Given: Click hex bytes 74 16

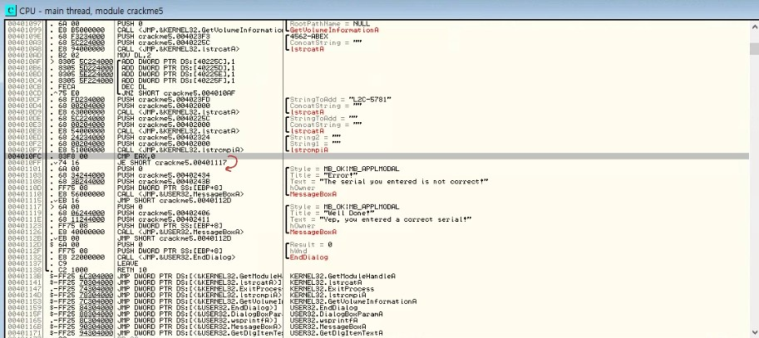Looking at the screenshot, I should click(x=68, y=163).
